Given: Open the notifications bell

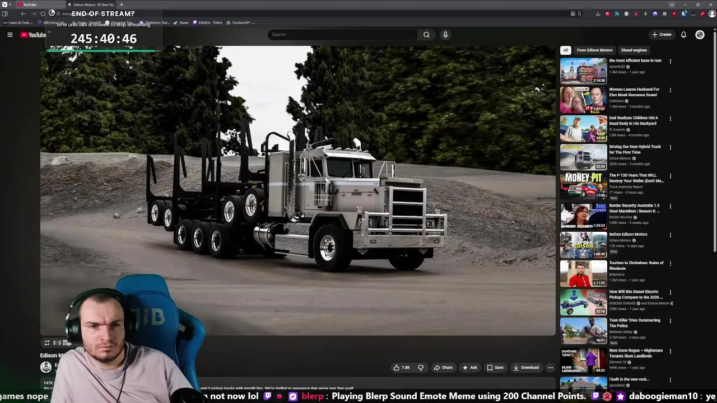Looking at the screenshot, I should [683, 35].
